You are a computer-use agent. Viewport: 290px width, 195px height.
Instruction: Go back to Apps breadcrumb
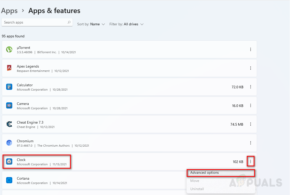[x=9, y=11]
